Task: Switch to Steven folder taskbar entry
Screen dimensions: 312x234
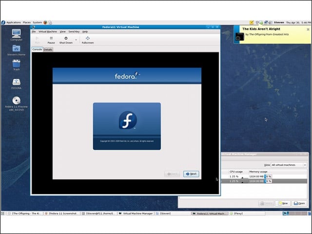Action: click(173, 214)
